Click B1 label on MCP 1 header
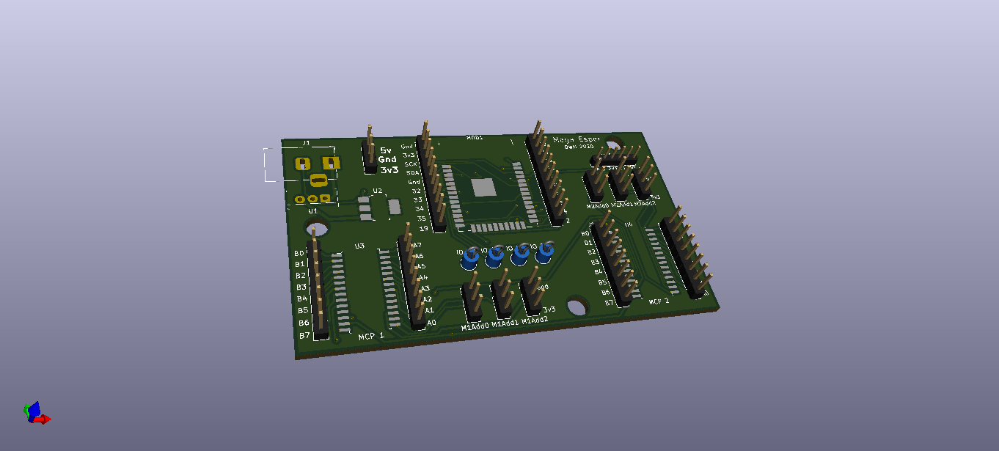The height and width of the screenshot is (451, 999). [x=300, y=264]
